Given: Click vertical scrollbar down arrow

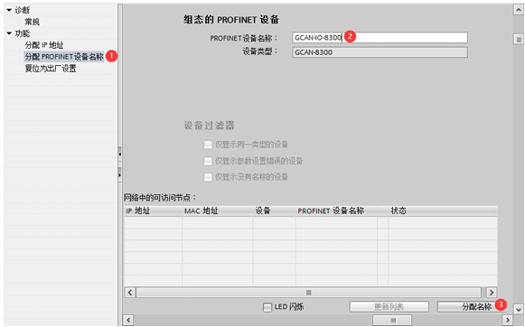Looking at the screenshot, I should click(x=519, y=309).
